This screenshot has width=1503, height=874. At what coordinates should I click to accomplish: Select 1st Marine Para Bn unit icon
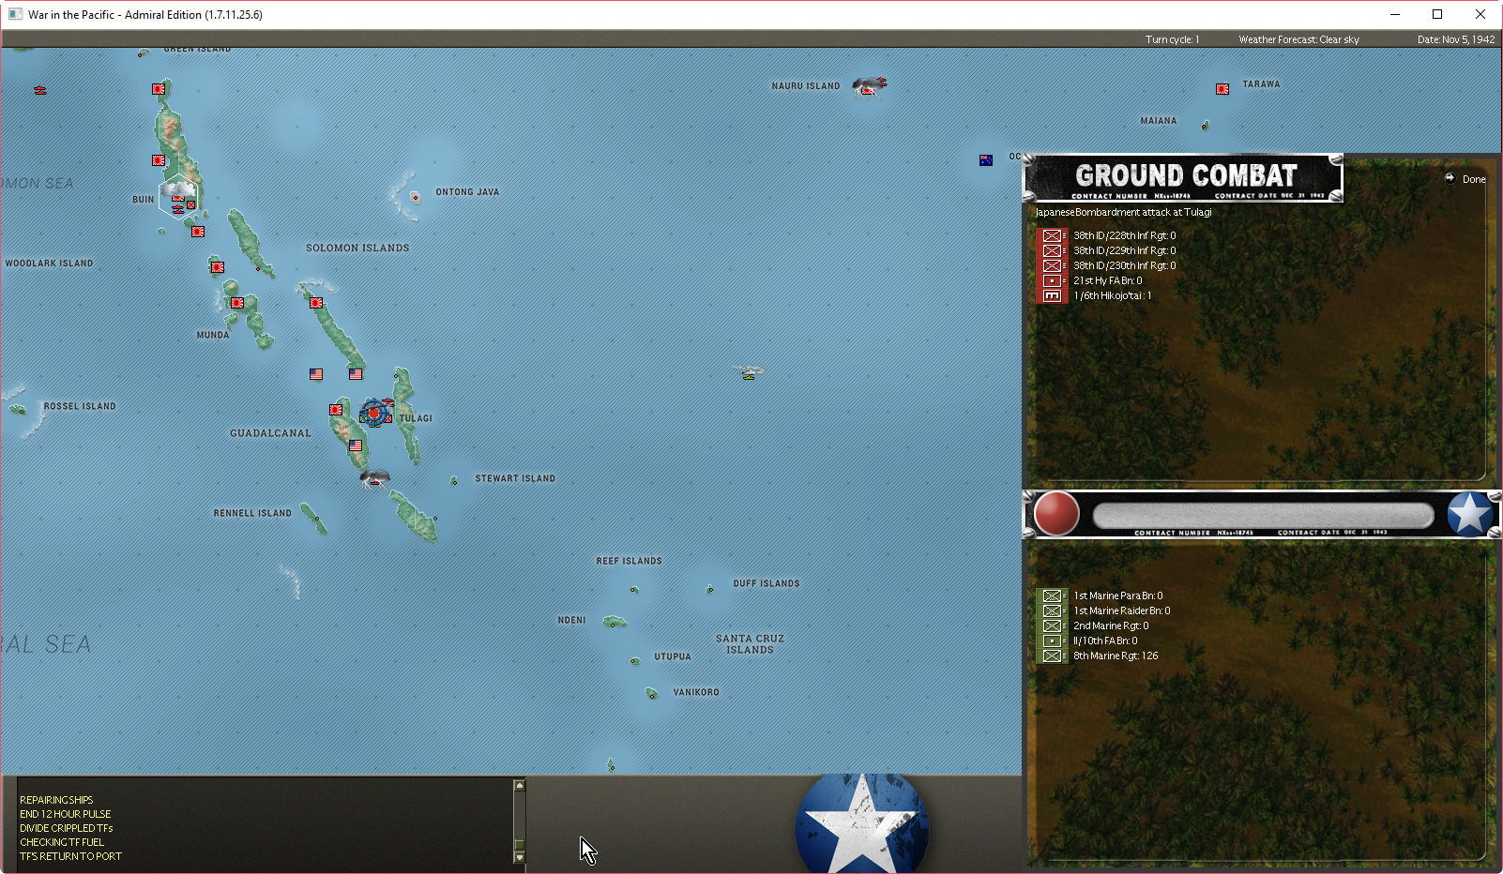[x=1053, y=595]
